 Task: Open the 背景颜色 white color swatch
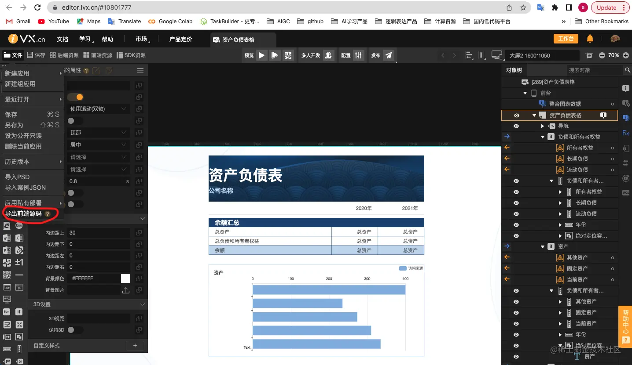click(125, 278)
